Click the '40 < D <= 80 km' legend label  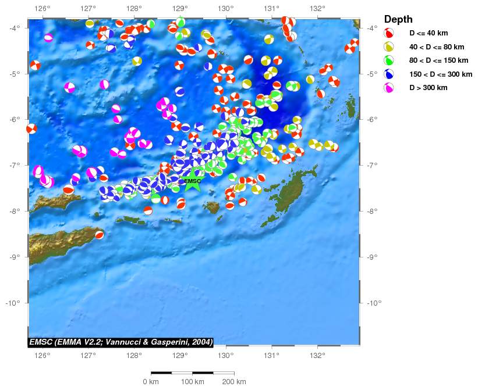(x=437, y=47)
